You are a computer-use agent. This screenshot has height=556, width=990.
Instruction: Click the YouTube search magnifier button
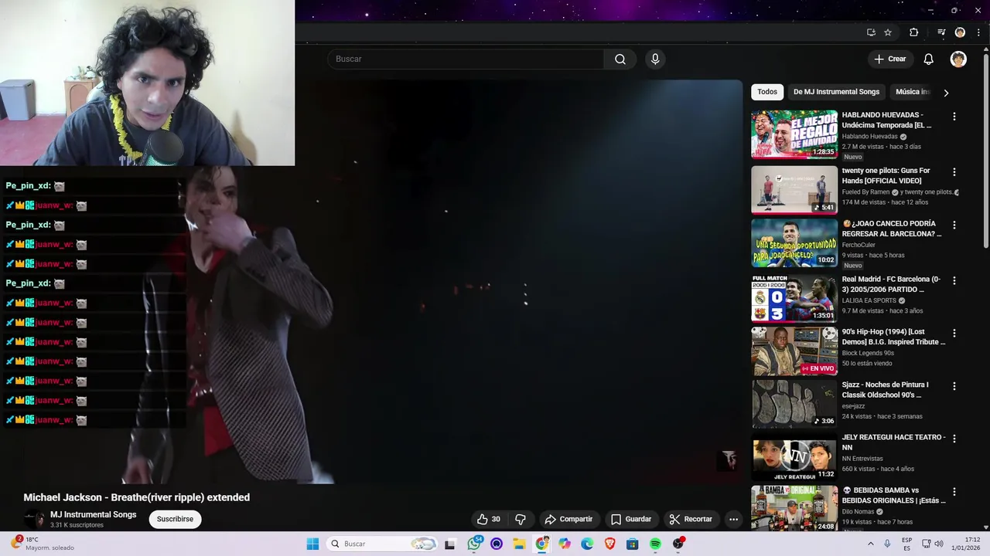pos(620,59)
